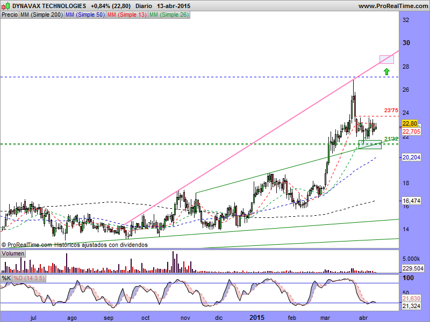The width and height of the screenshot is (430, 322).
Task: Select the green up arrow drawn on chart
Action: pyautogui.click(x=386, y=72)
